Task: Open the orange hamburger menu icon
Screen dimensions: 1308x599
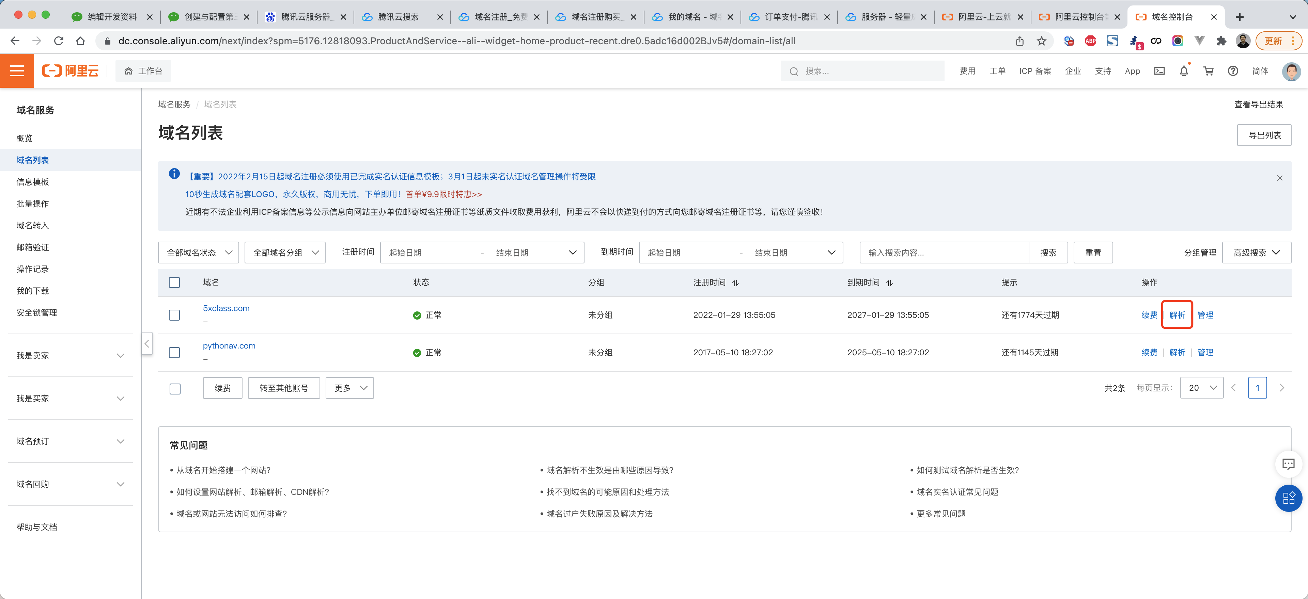Action: pos(17,71)
